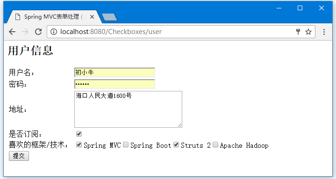Bookmark this page with the star icon

click(x=308, y=32)
